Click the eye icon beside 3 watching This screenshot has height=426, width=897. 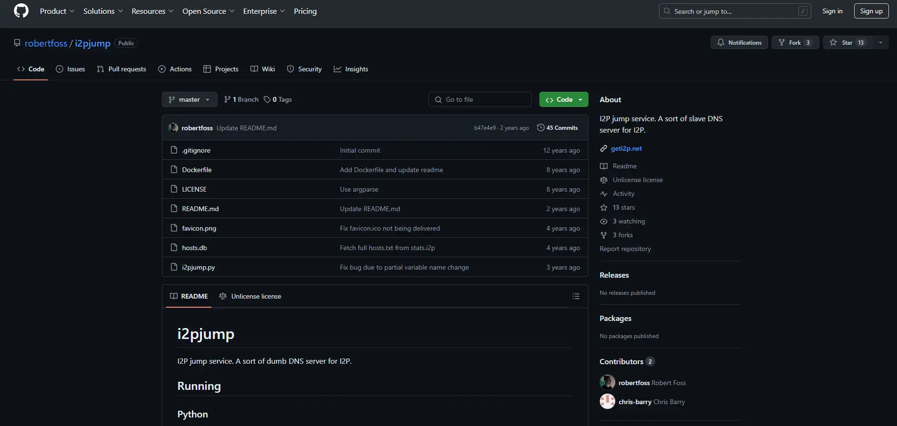click(x=604, y=221)
